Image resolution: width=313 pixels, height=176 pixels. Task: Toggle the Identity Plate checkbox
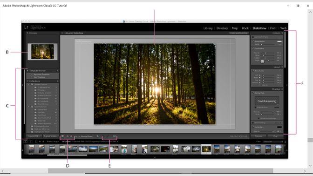tap(253, 93)
